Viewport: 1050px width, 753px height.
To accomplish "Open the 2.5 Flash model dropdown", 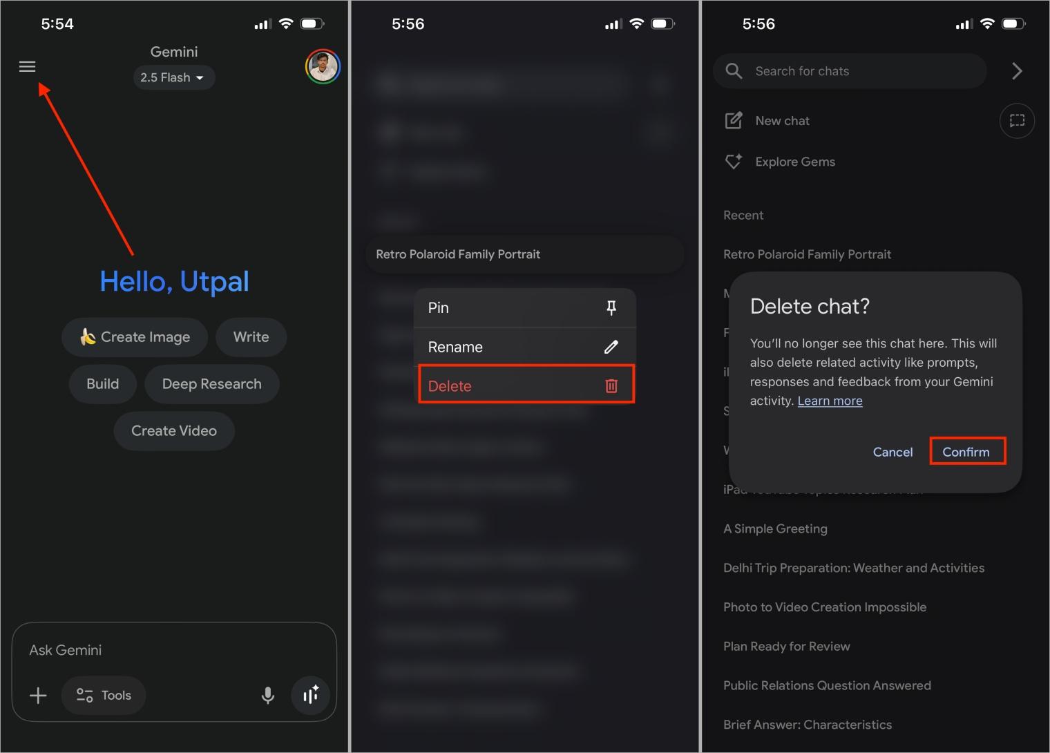I will pos(173,77).
